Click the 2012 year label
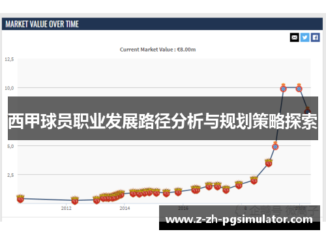 click(x=67, y=208)
